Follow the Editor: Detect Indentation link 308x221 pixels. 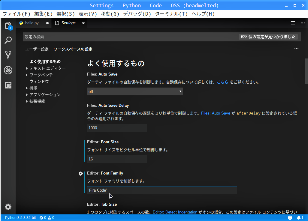click(175, 212)
